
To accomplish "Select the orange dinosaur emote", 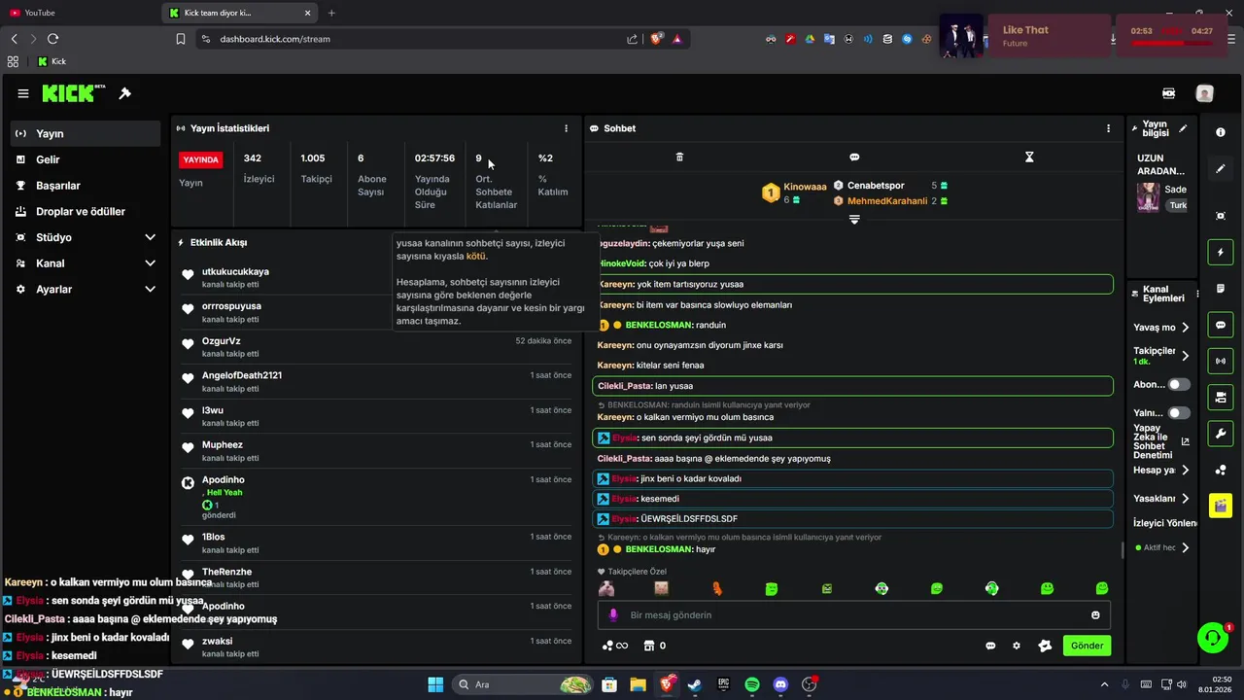I will pyautogui.click(x=717, y=588).
